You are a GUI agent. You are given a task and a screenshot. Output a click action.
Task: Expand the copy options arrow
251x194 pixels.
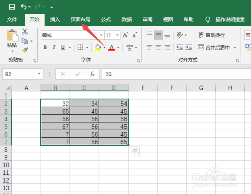[x=31, y=41]
